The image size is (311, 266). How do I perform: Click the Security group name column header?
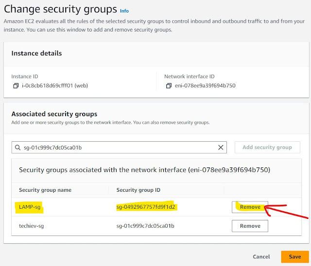45,190
